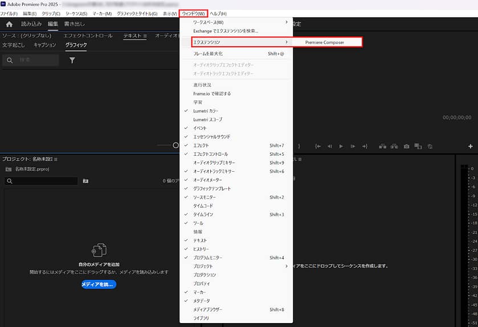The height and width of the screenshot is (327, 478).
Task: Click the step back one frame icon
Action: tap(329, 146)
